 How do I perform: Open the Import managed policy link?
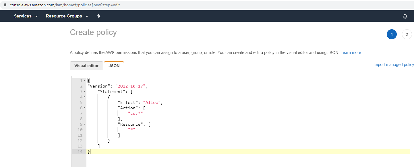click(394, 65)
